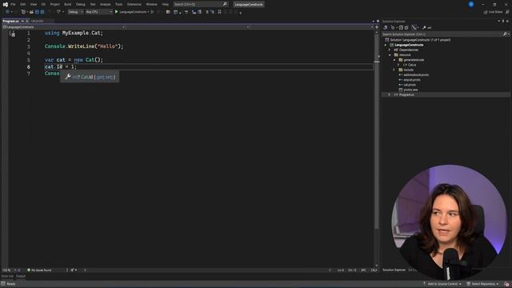Switch to the Program.cs tab

click(x=10, y=21)
